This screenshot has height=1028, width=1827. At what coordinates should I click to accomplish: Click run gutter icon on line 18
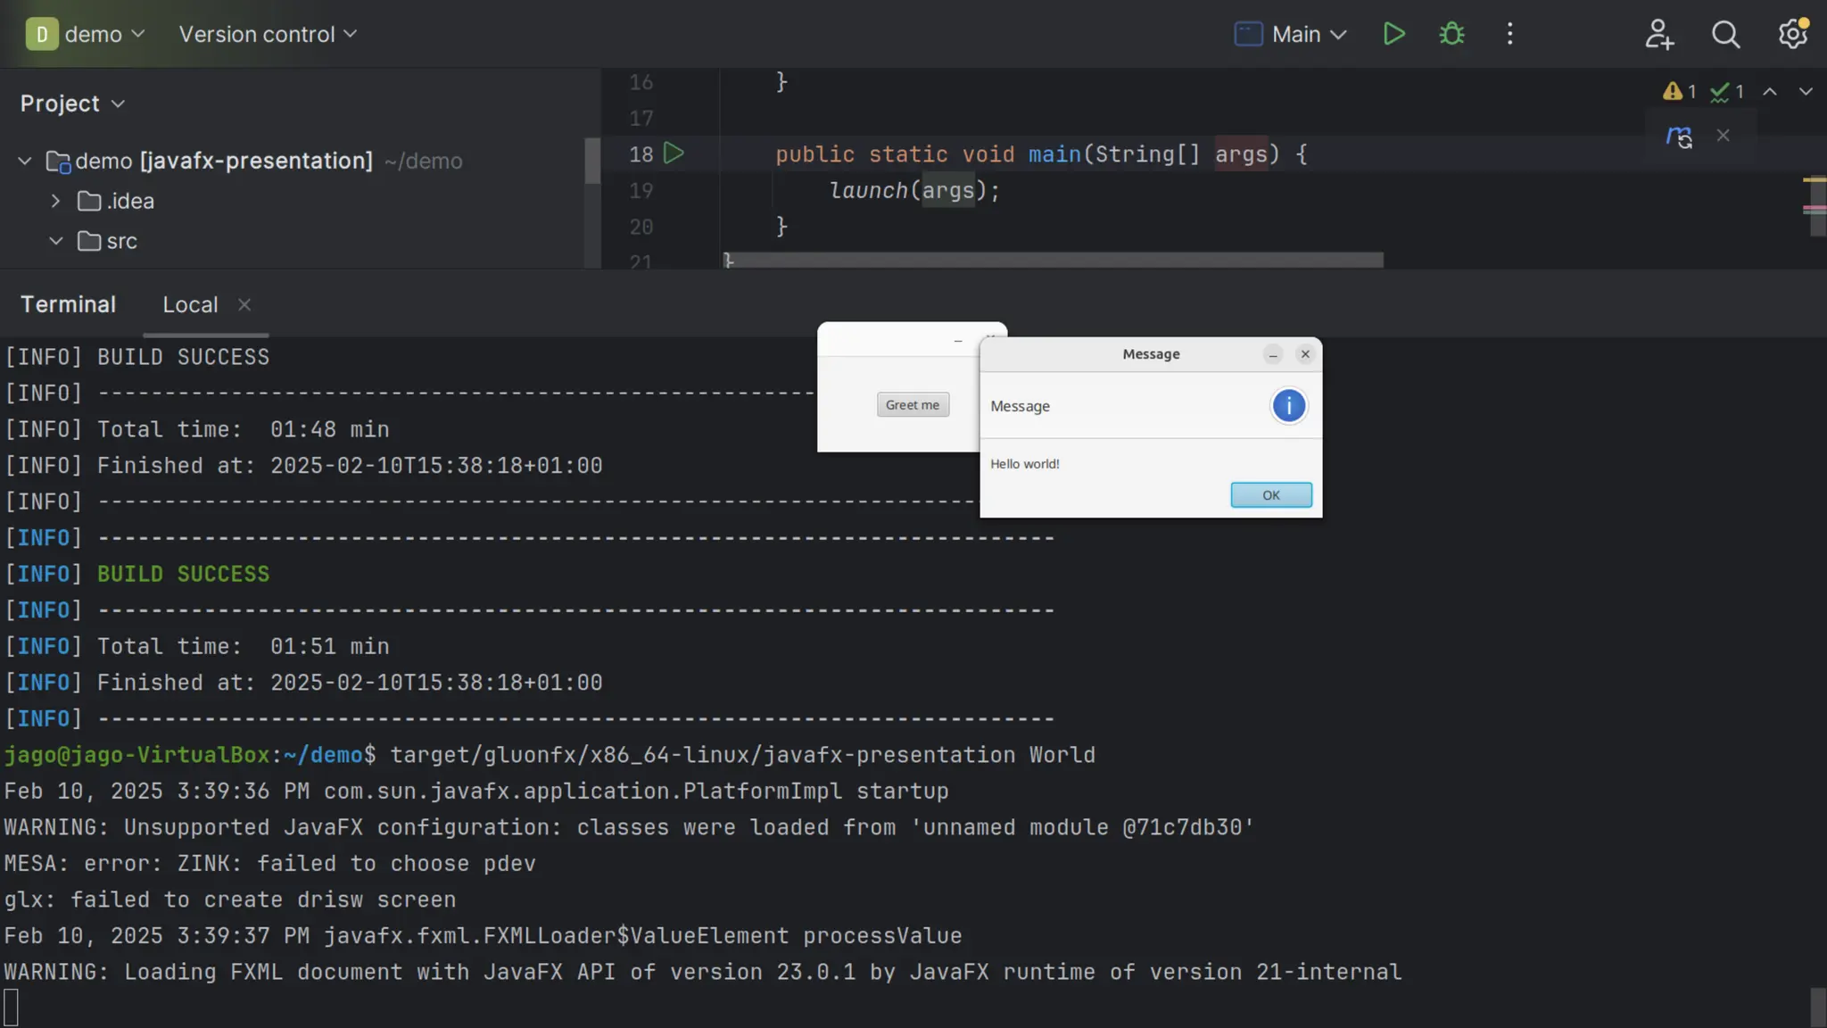674,153
